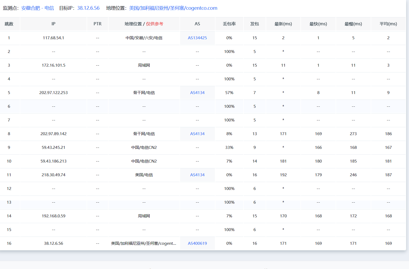409x269 pixels.
Task: Click the IP cell 192.168.0.59
Action: [x=53, y=216]
